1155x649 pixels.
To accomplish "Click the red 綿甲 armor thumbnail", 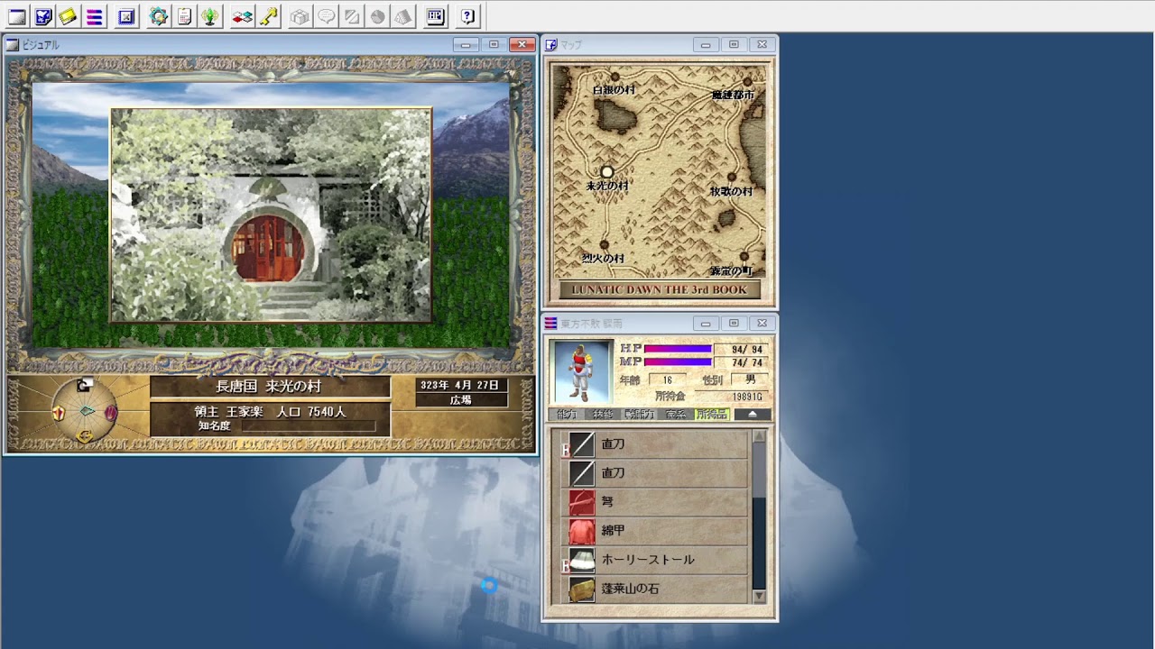I will tap(581, 531).
